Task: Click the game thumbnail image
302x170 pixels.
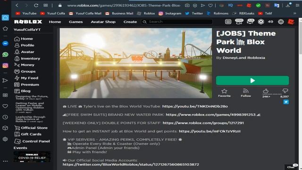Action: (x=136, y=63)
